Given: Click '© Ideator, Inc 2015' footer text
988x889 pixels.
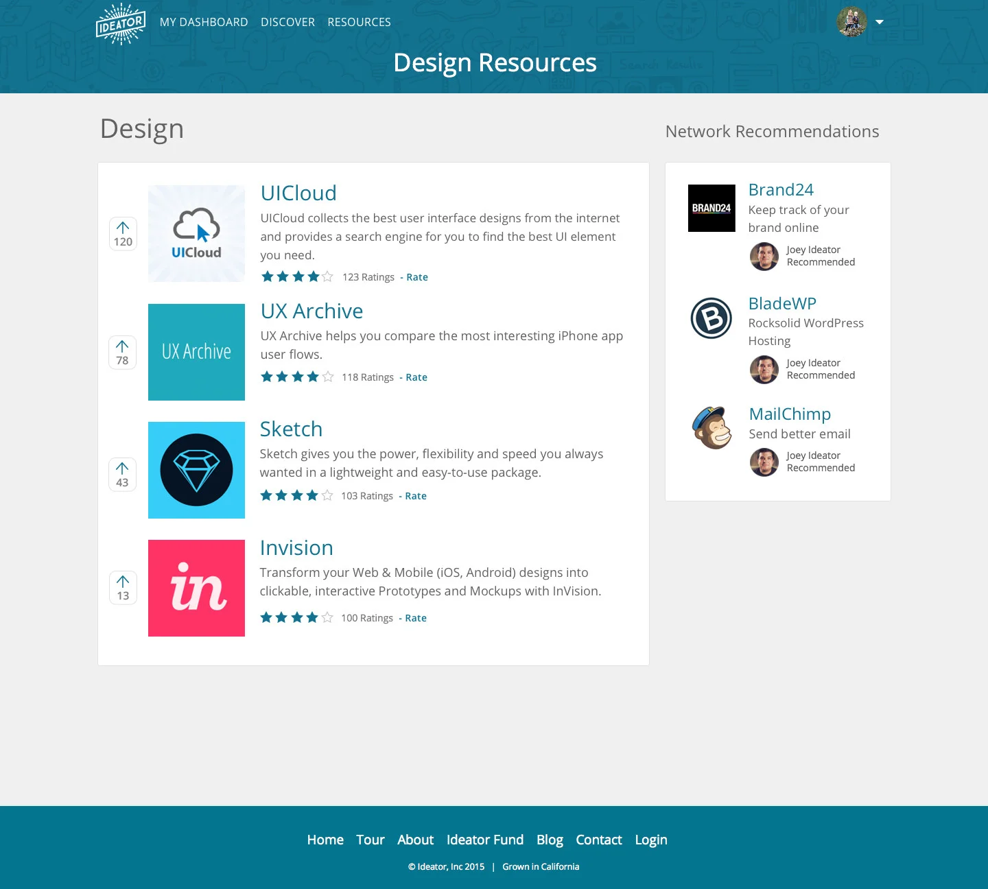Looking at the screenshot, I should [x=446, y=866].
